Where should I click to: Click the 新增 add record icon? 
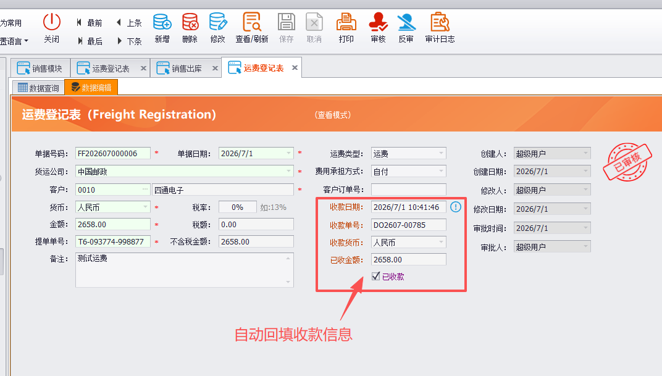pos(162,22)
